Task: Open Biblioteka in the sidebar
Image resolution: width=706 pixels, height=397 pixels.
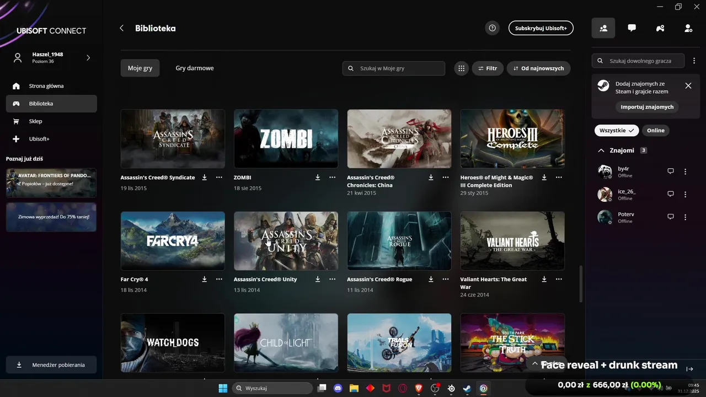Action: tap(51, 104)
